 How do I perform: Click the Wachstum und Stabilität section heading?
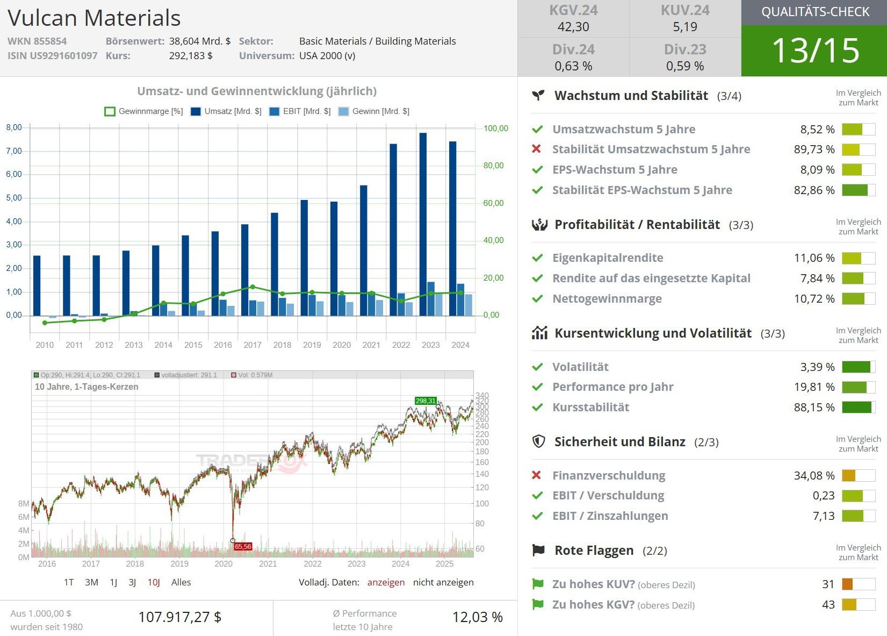pyautogui.click(x=631, y=96)
